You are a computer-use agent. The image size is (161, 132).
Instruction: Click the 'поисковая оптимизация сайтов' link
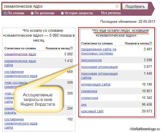coord(99,76)
